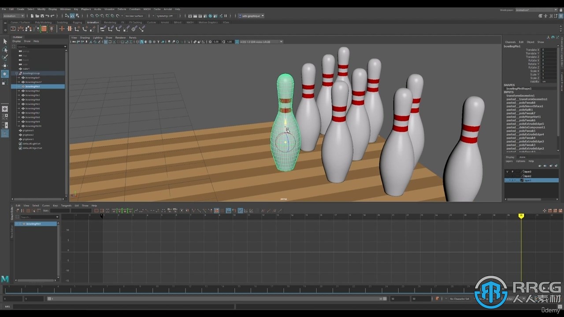Screen dimensions: 564x317
Task: Click the Graph Editor Stats input field
Action: [60, 210]
